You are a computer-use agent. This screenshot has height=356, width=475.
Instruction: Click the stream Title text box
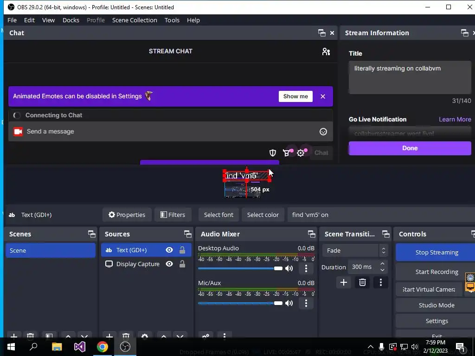point(410,77)
